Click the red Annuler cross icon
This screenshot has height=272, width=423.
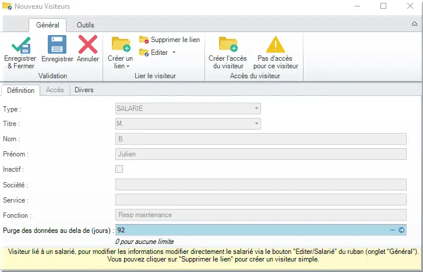pyautogui.click(x=88, y=44)
